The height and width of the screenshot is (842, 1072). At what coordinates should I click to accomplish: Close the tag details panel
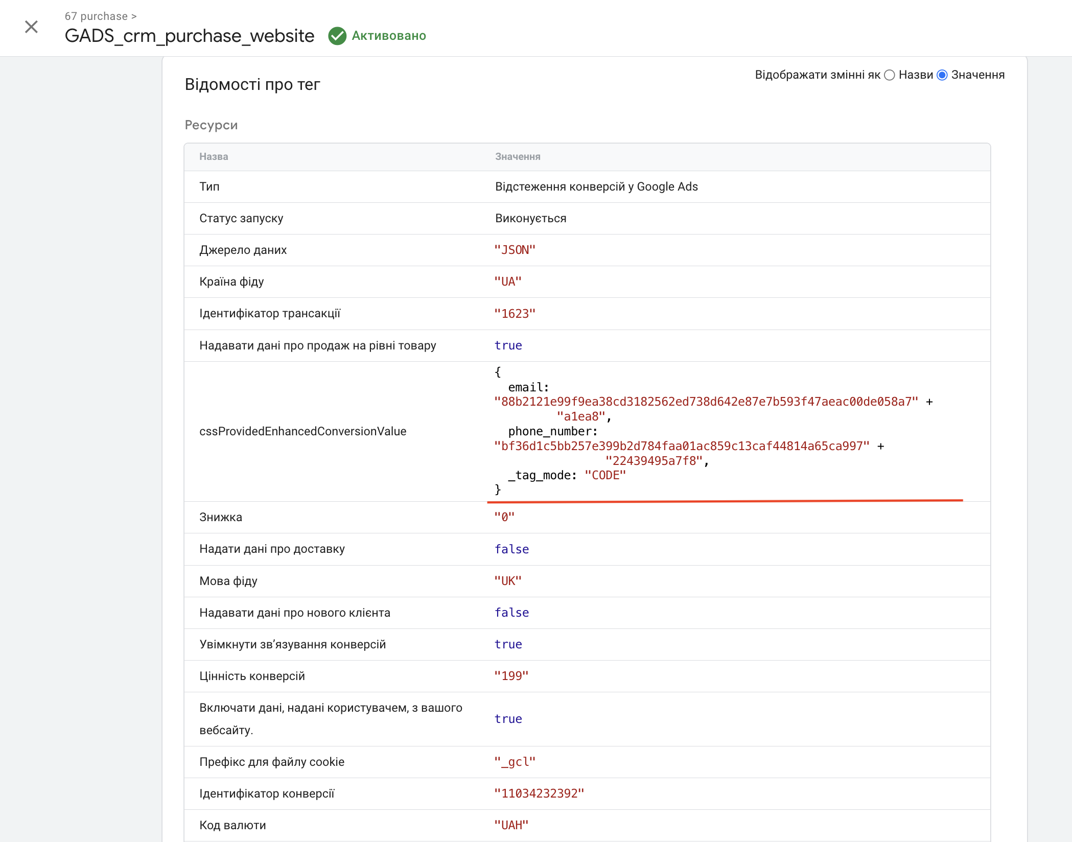(x=31, y=27)
